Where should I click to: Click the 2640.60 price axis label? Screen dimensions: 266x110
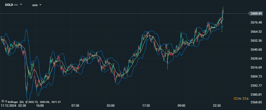257,50
